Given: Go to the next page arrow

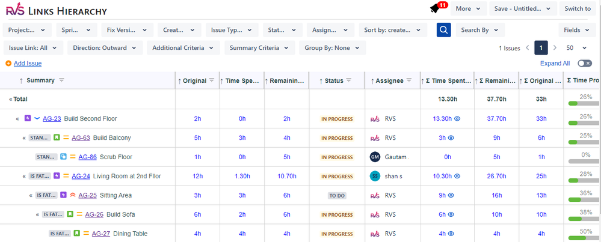Looking at the screenshot, I should click(x=554, y=47).
